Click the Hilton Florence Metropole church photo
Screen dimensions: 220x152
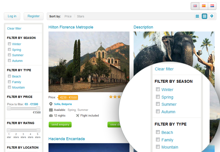tap(89, 62)
